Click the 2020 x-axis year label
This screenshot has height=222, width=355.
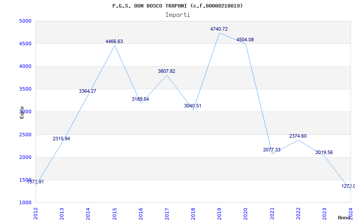pos(246,214)
